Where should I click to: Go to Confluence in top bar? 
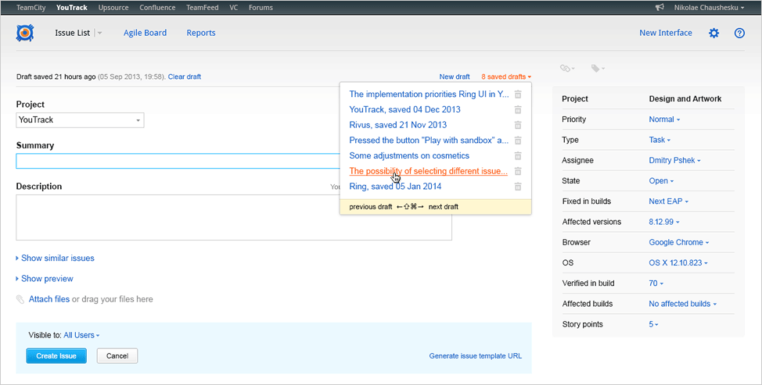(x=157, y=7)
